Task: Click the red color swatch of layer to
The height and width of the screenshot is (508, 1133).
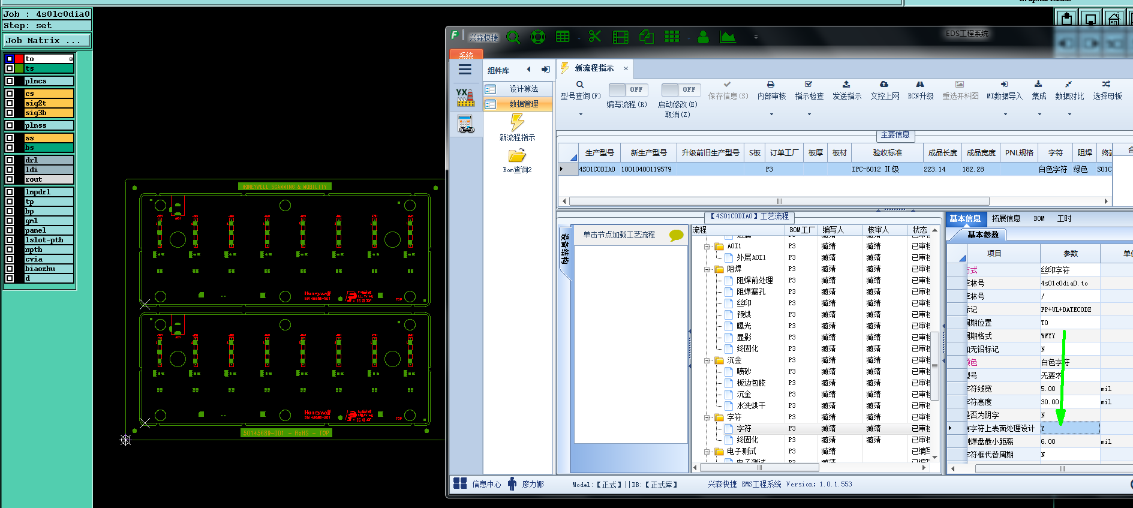Action: coord(19,59)
